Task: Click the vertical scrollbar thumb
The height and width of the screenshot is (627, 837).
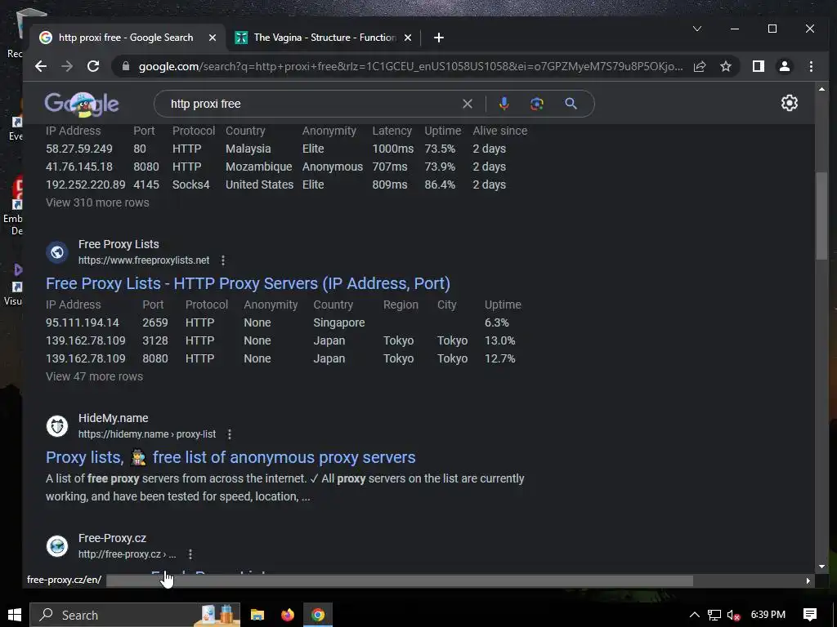Action: 821,216
